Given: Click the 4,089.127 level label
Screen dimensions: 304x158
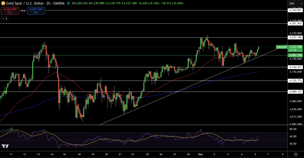Looking at the screenshot, I should coord(295,92).
